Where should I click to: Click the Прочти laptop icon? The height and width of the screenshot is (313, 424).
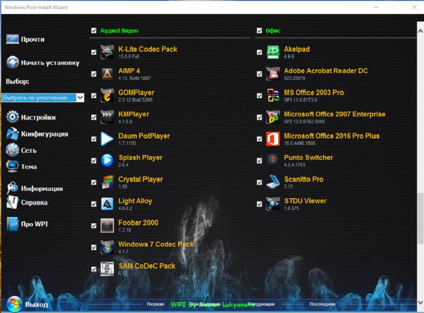click(12, 39)
